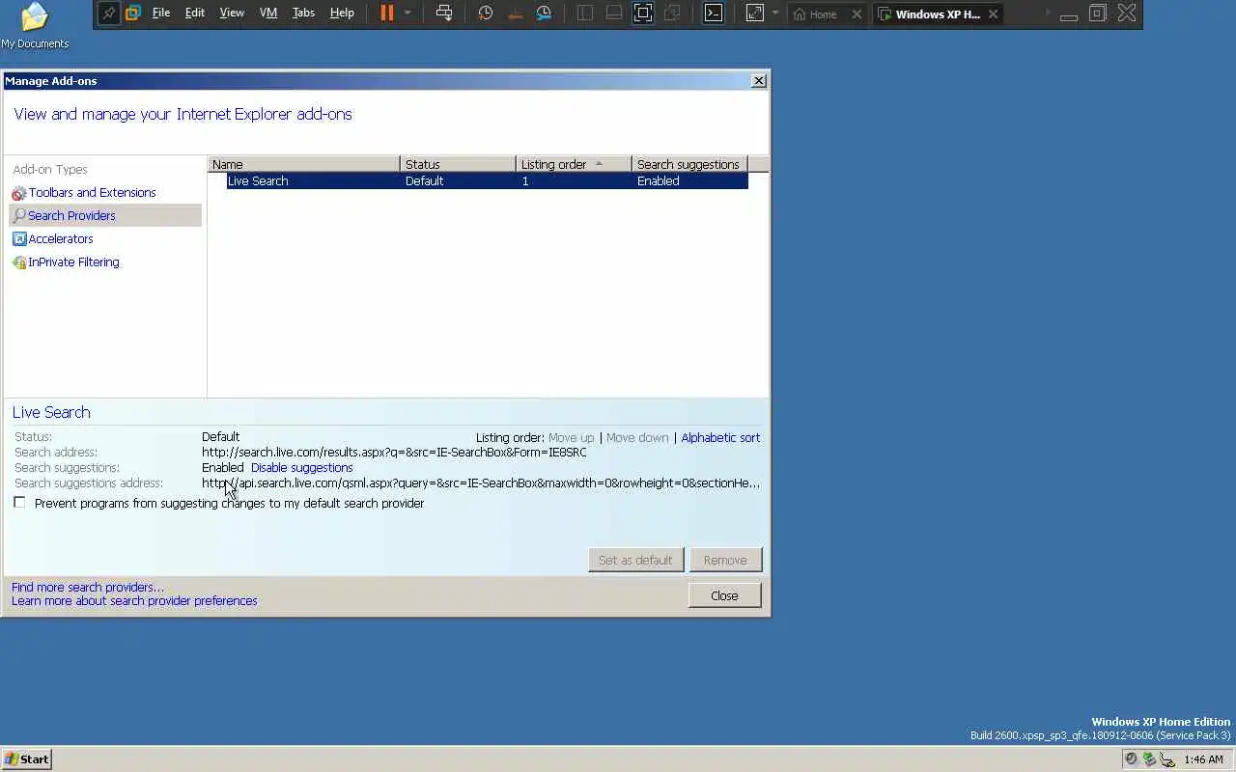Sort list by Status column
The width and height of the screenshot is (1236, 772).
459,165
